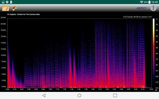Tap the ASPECT button
Viewport: 159px width, 99px height.
(x=141, y=8)
